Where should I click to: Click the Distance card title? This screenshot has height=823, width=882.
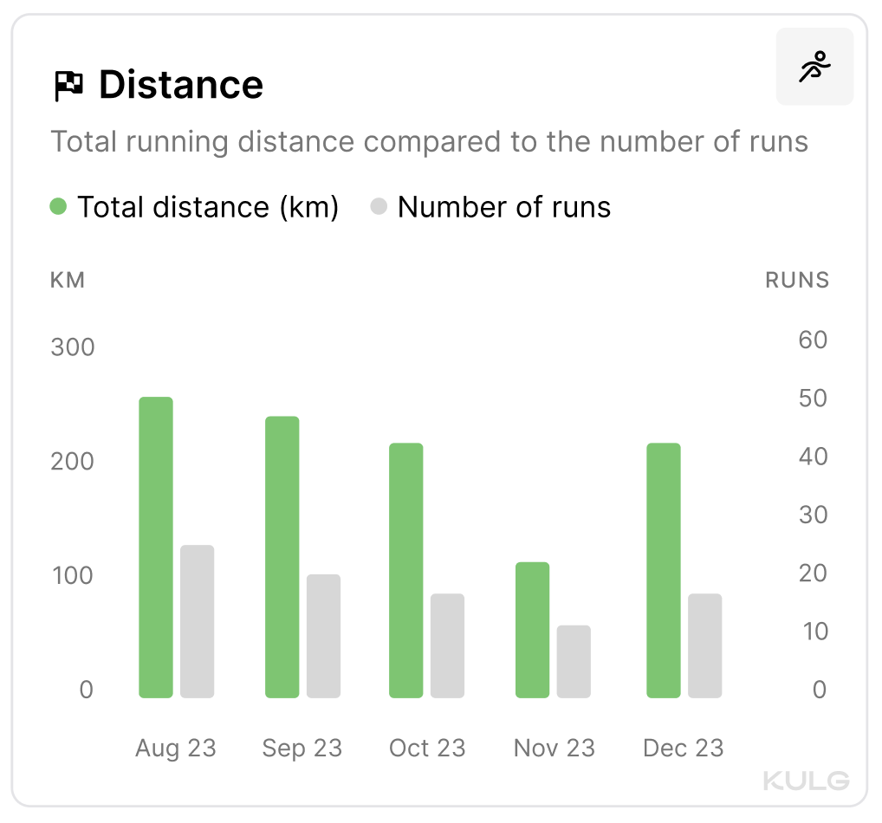180,85
